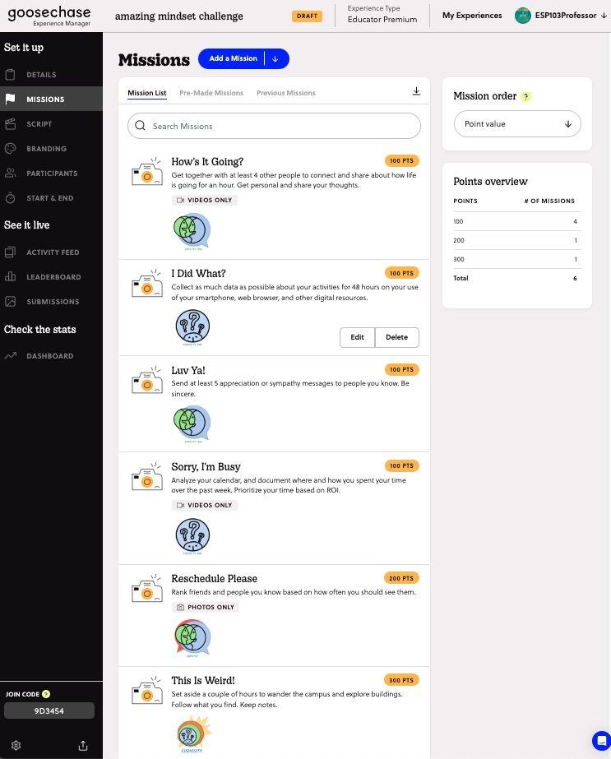Open the Add a Mission dropdown arrow

[x=275, y=59]
